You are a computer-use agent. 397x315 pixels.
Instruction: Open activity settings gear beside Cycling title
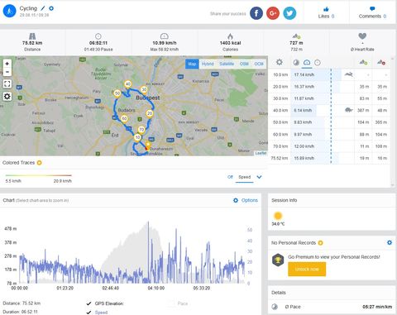coord(51,8)
